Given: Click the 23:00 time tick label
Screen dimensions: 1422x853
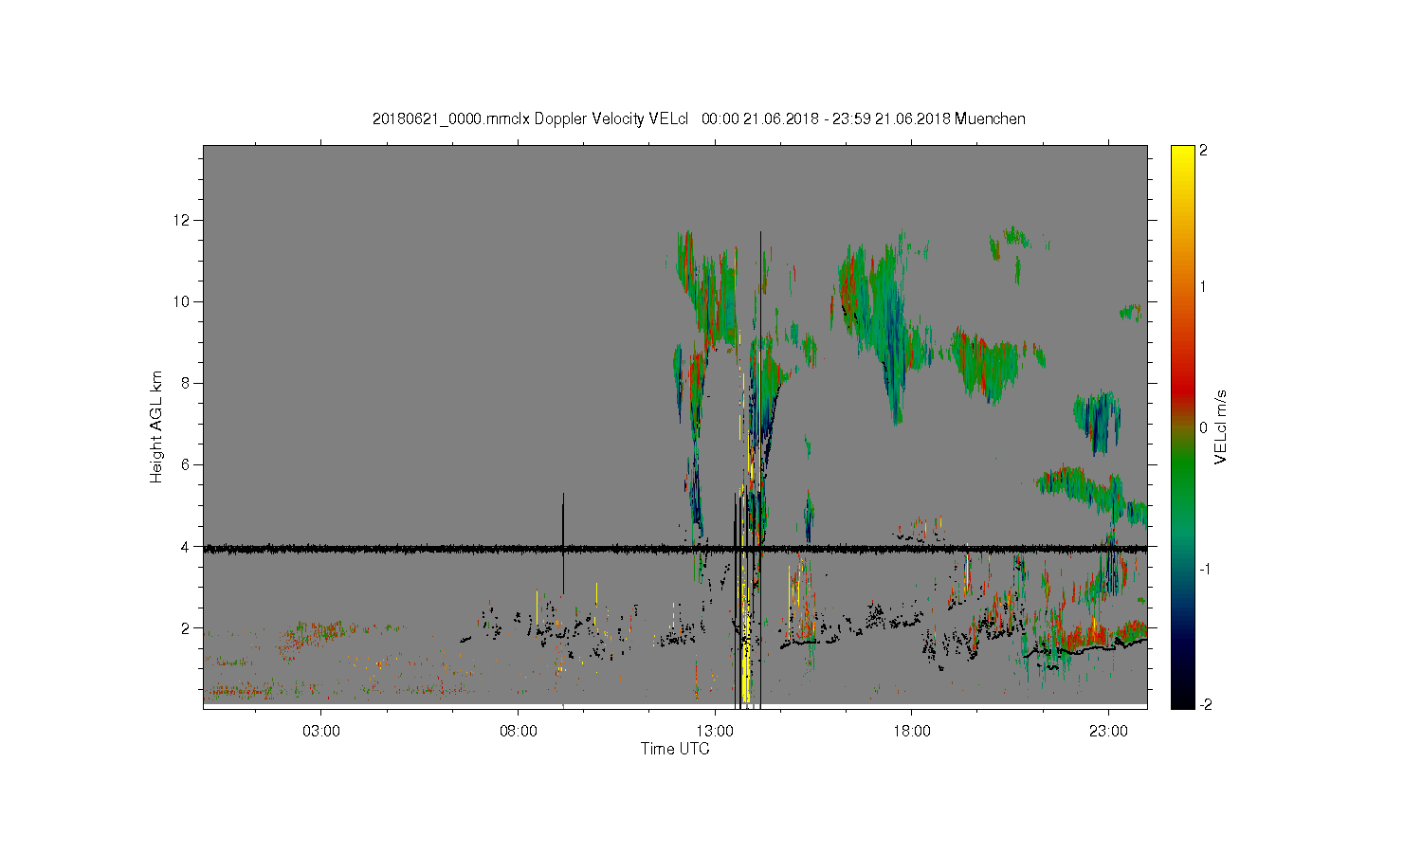Looking at the screenshot, I should point(1108,732).
